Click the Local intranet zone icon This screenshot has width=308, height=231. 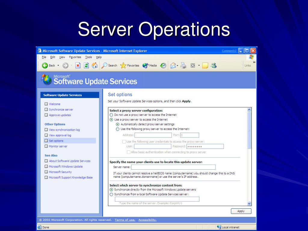pos(219,227)
